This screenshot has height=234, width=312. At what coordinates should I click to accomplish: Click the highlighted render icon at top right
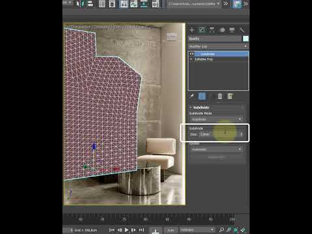tap(237, 4)
